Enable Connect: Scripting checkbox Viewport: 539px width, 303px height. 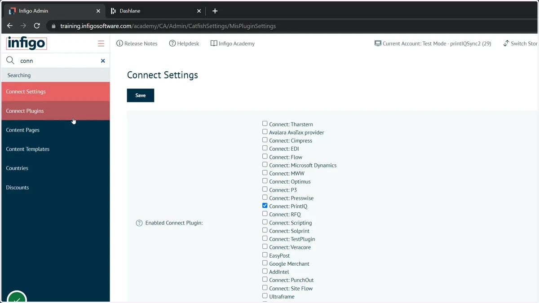(265, 222)
